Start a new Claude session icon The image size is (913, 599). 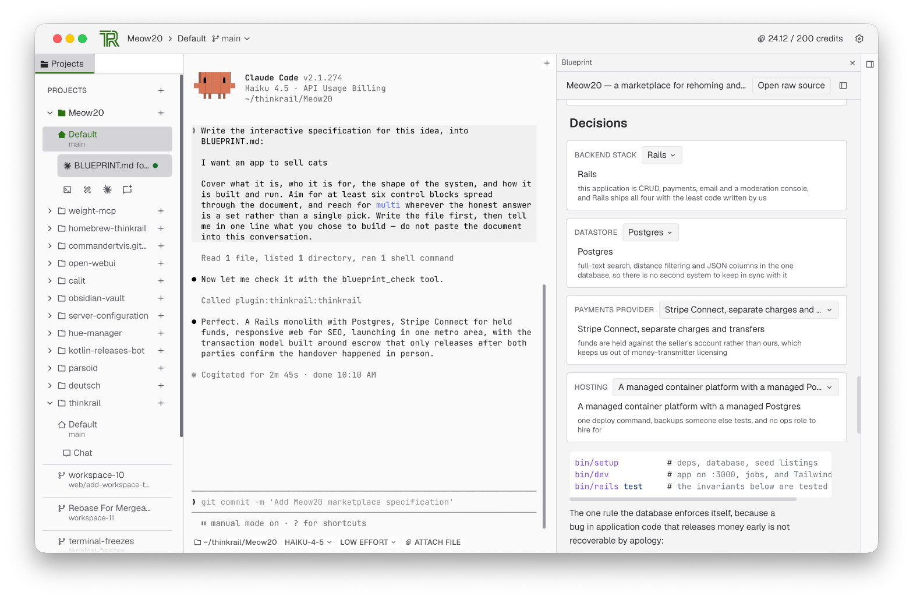[107, 189]
